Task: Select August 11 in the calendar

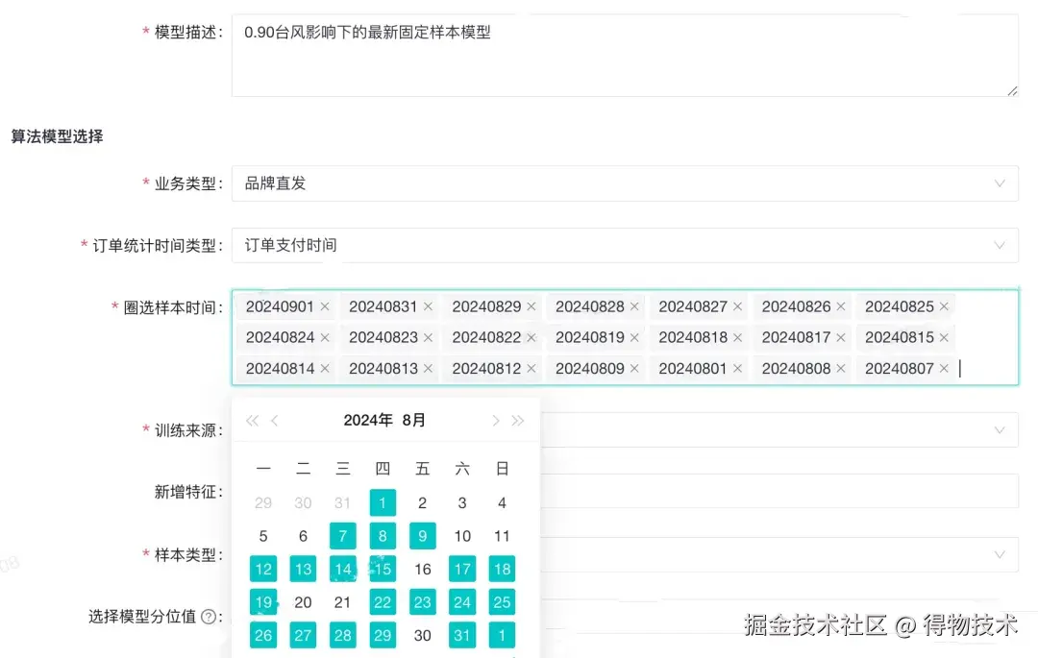Action: (x=502, y=536)
